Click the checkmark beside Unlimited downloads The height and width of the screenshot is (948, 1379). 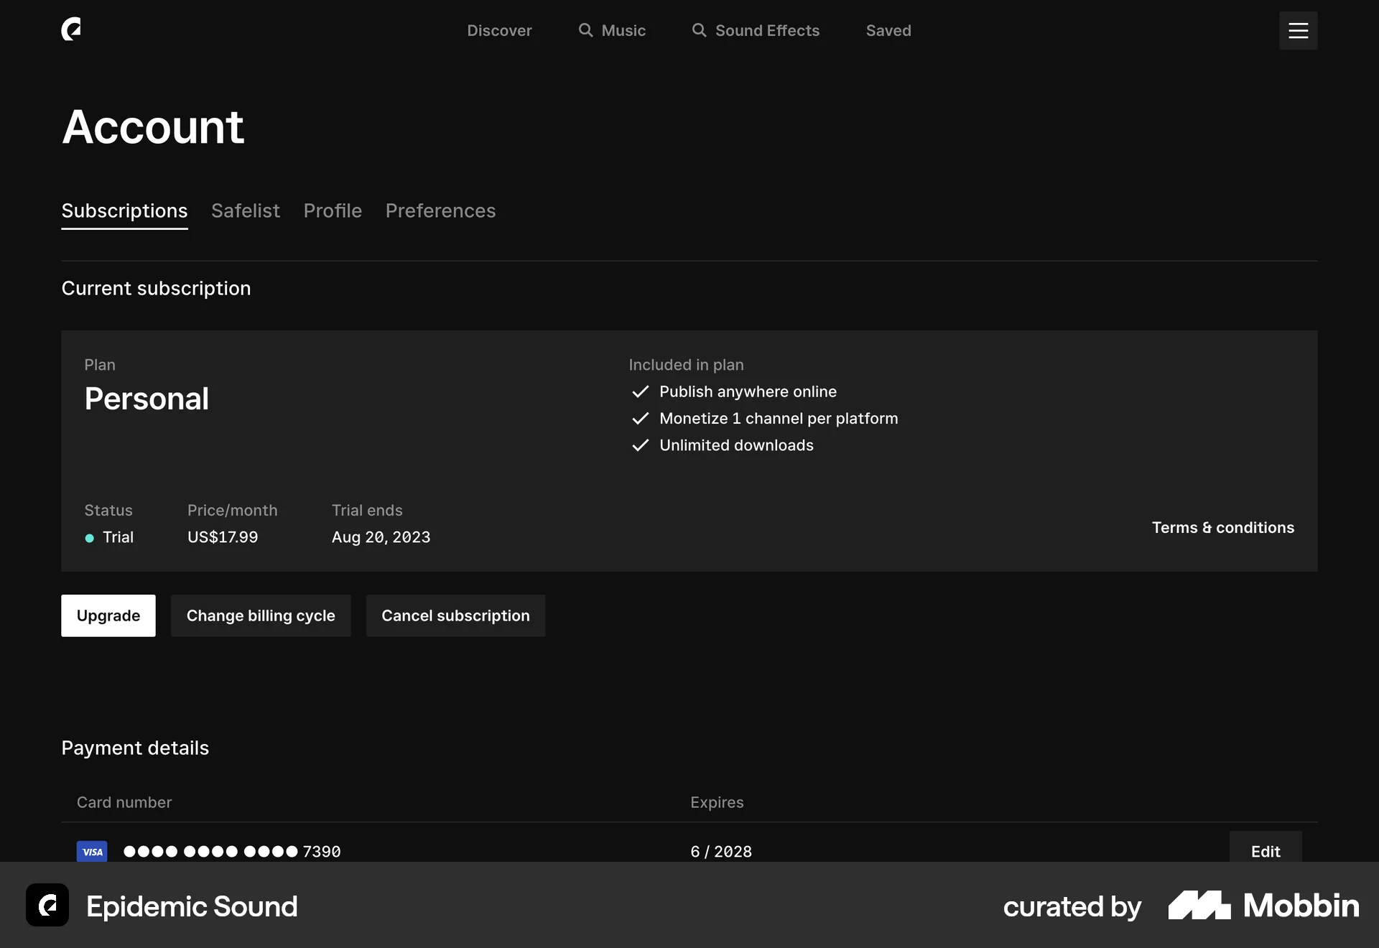click(641, 445)
